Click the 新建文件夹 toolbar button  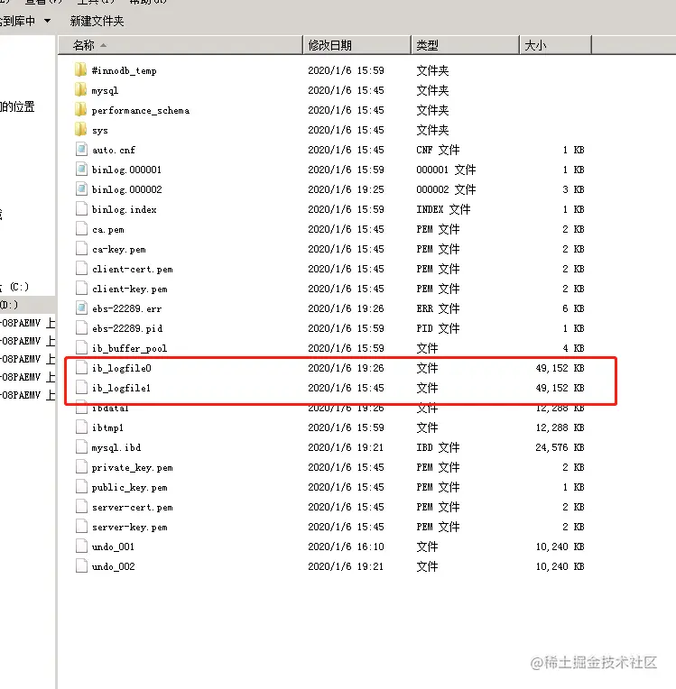pyautogui.click(x=97, y=21)
